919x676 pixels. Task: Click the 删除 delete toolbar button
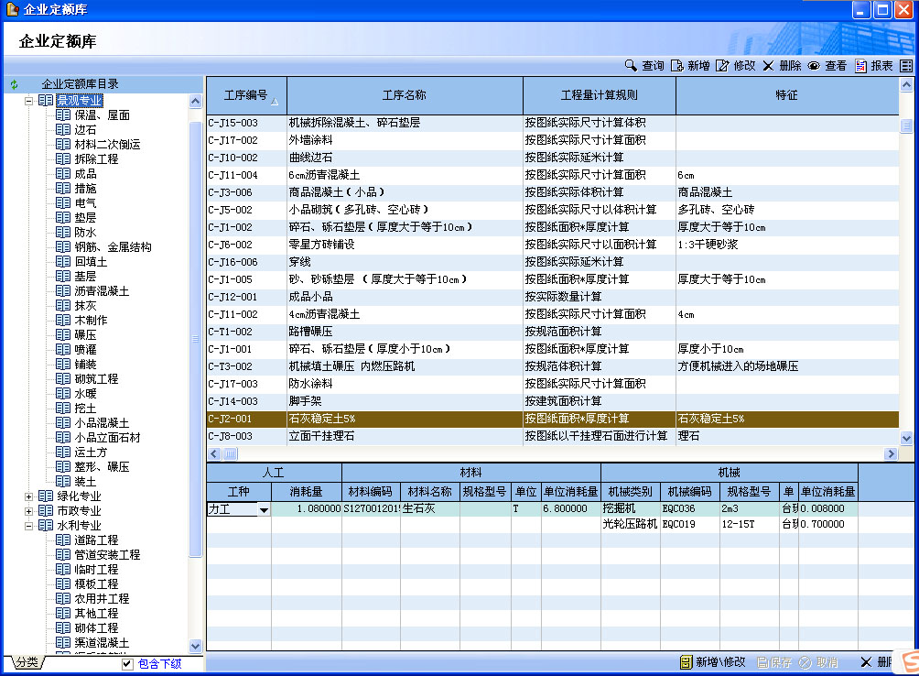click(x=782, y=66)
